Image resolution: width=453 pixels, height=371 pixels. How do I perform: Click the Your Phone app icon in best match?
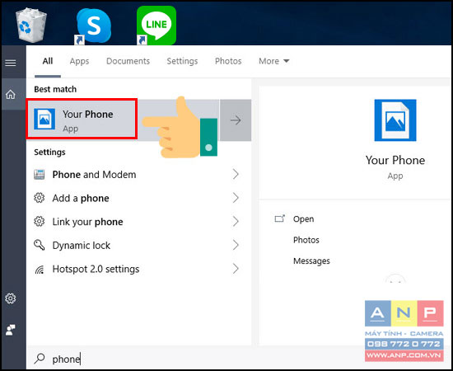(44, 119)
